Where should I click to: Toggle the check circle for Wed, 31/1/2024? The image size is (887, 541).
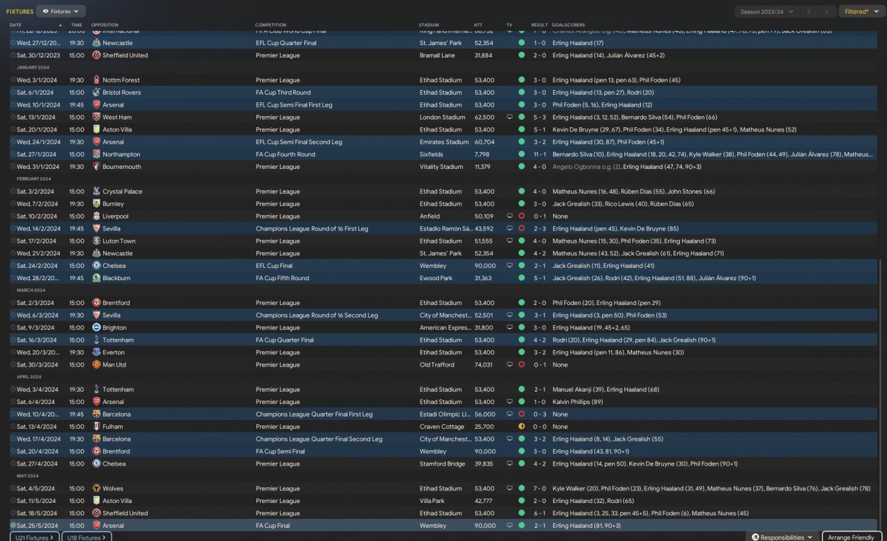pyautogui.click(x=12, y=167)
